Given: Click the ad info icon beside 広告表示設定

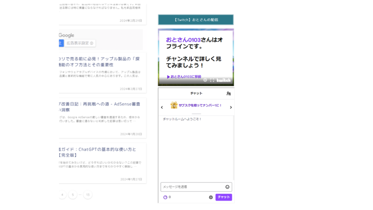Looking at the screenshot, I should pos(91,43).
